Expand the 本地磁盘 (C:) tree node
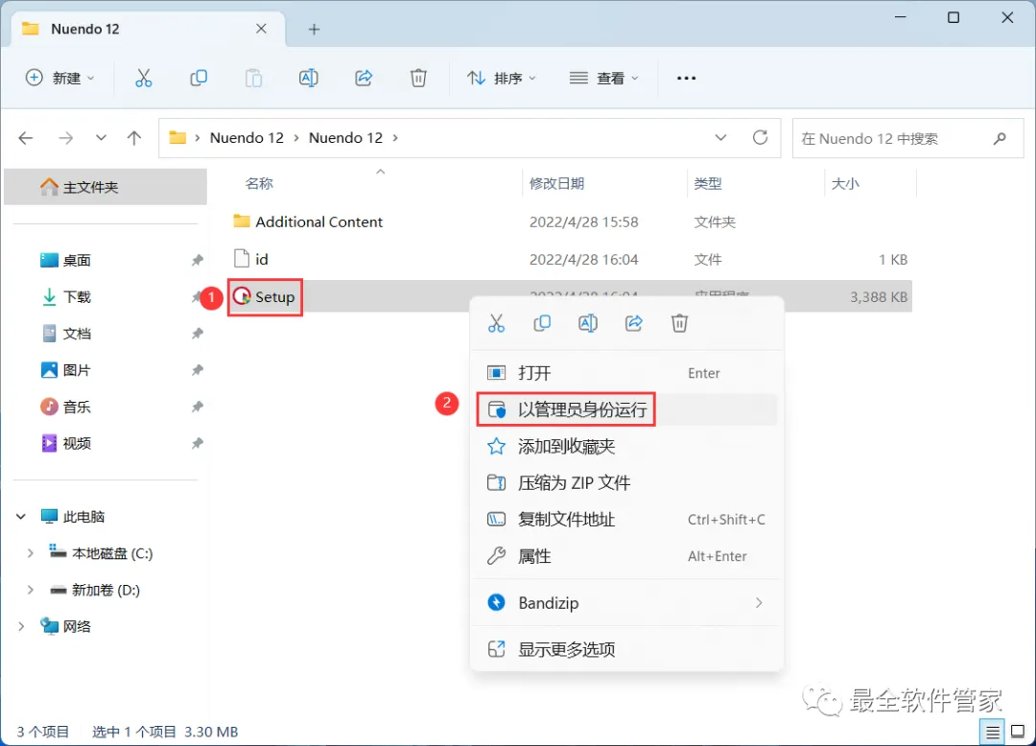 [x=30, y=553]
